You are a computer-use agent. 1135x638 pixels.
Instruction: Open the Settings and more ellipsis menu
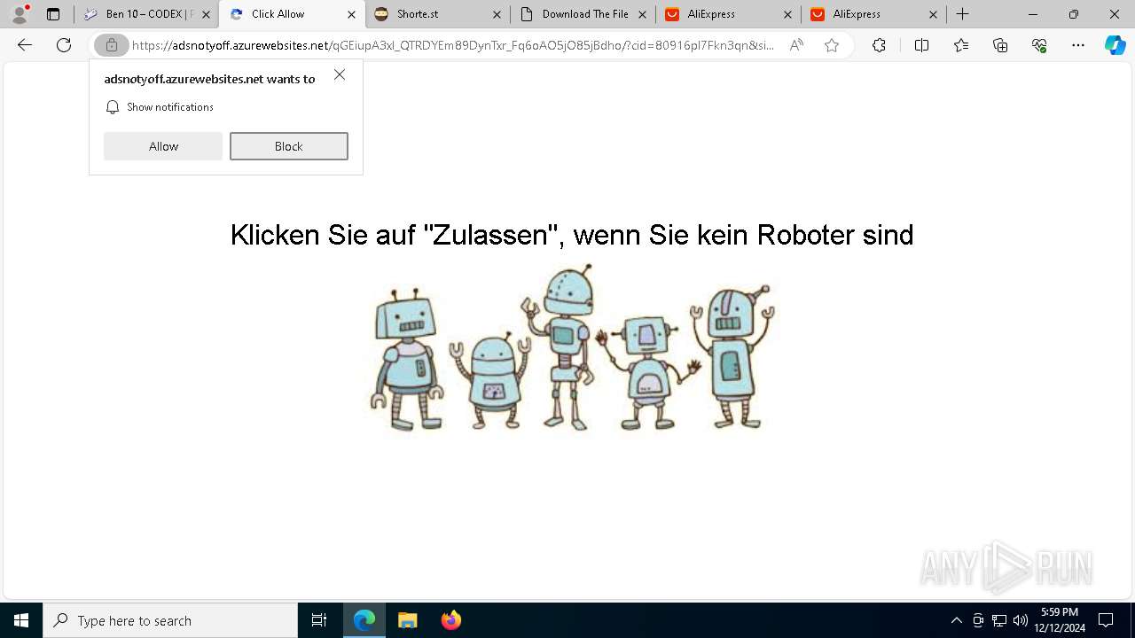(1078, 45)
